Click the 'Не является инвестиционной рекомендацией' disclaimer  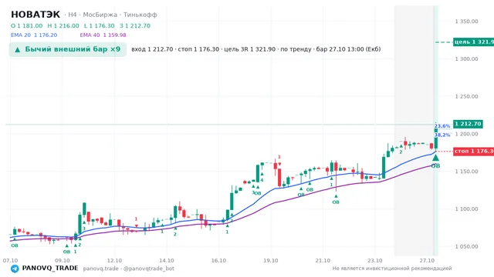pos(392,269)
